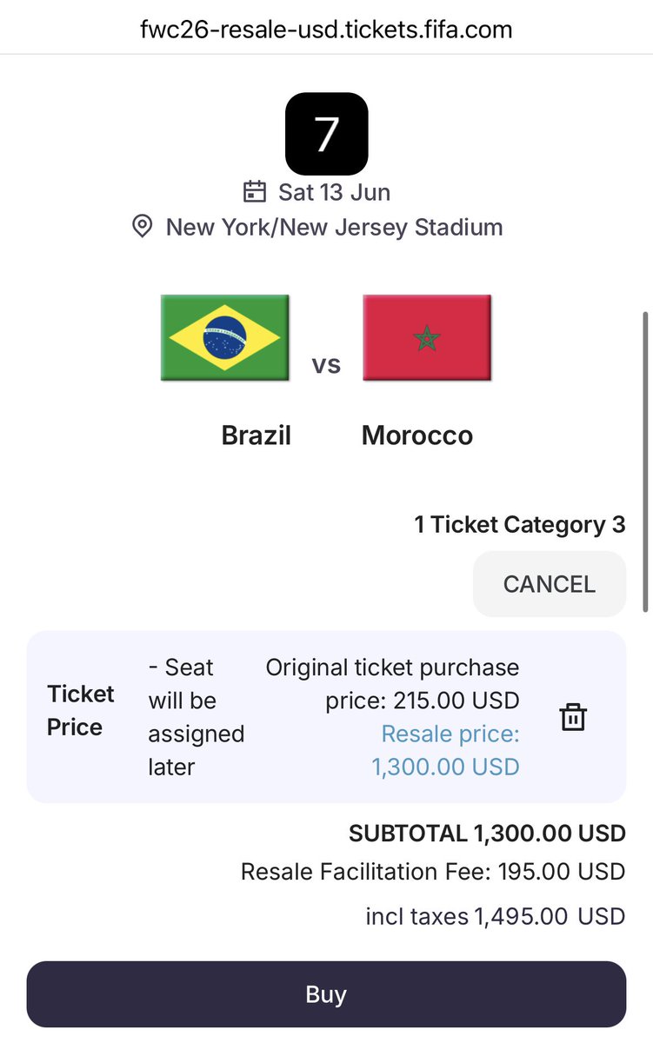Click the trash bin delete icon
653x1043 pixels.
point(573,717)
